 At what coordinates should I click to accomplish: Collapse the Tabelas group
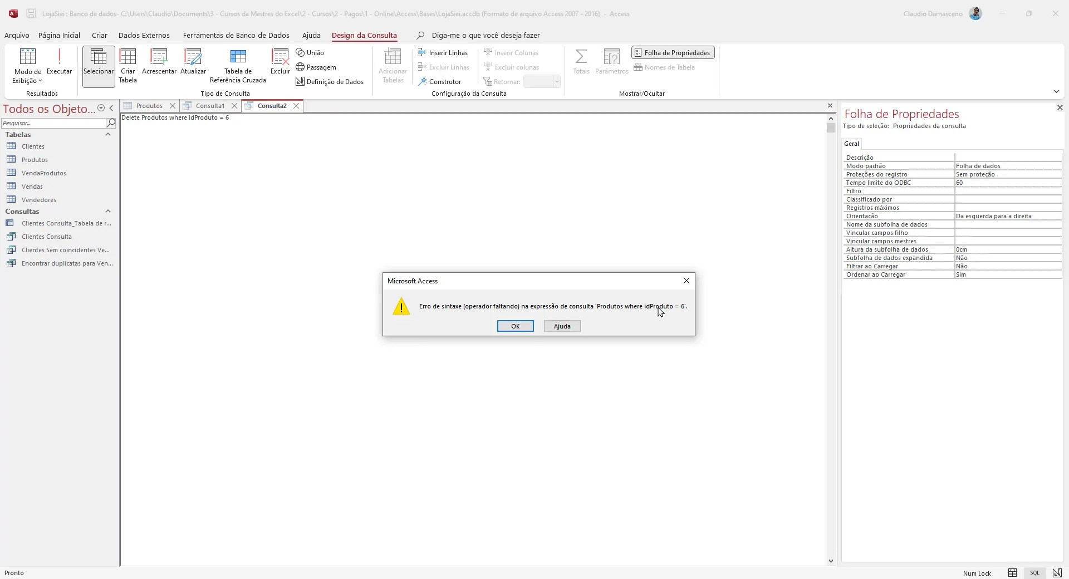click(108, 134)
